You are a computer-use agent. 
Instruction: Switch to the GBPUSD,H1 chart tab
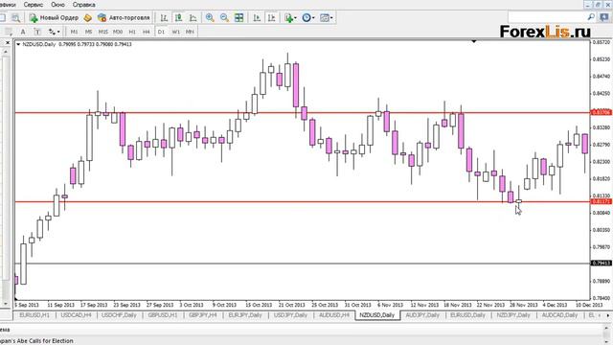pos(163,315)
